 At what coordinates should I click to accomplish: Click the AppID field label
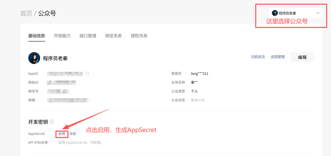click(33, 74)
